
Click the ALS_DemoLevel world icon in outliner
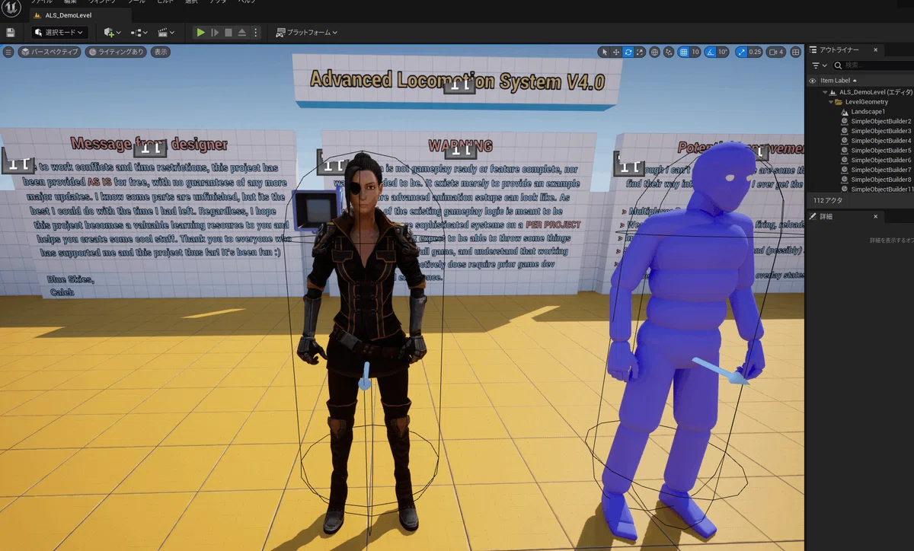pyautogui.click(x=833, y=92)
